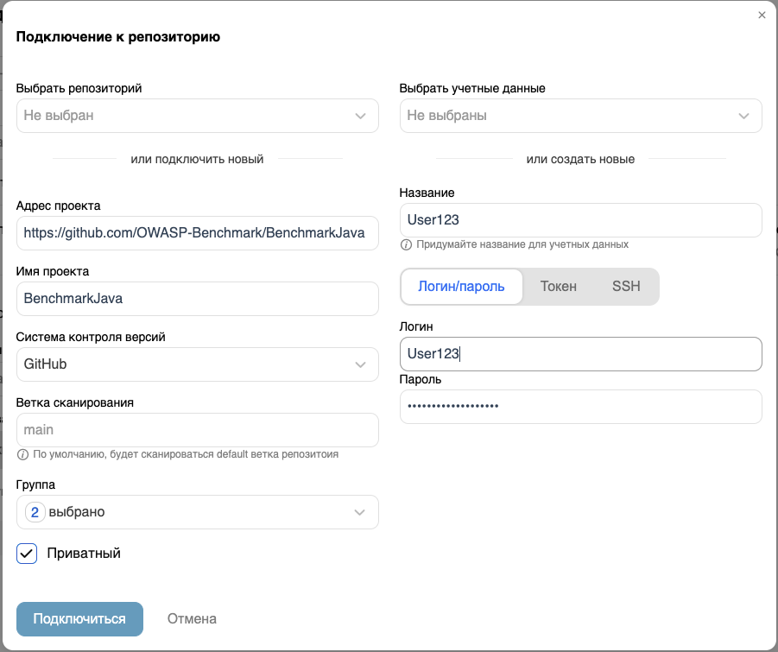
Task: Click the Отмена button
Action: (x=192, y=618)
